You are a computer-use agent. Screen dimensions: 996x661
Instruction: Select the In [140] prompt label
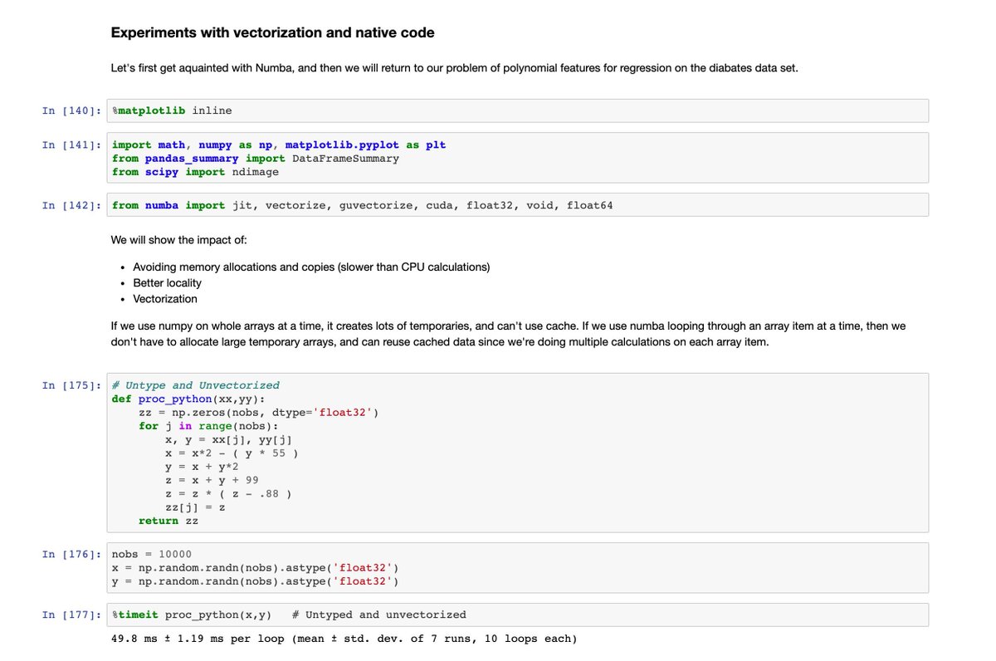click(x=73, y=110)
